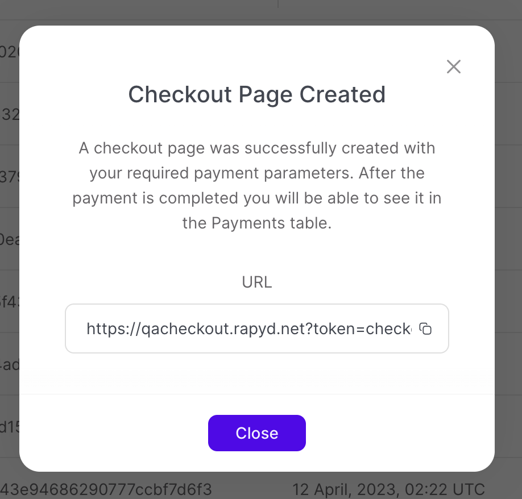The height and width of the screenshot is (499, 522).
Task: Click the background cell showing "0ea"
Action: [x=10, y=239]
